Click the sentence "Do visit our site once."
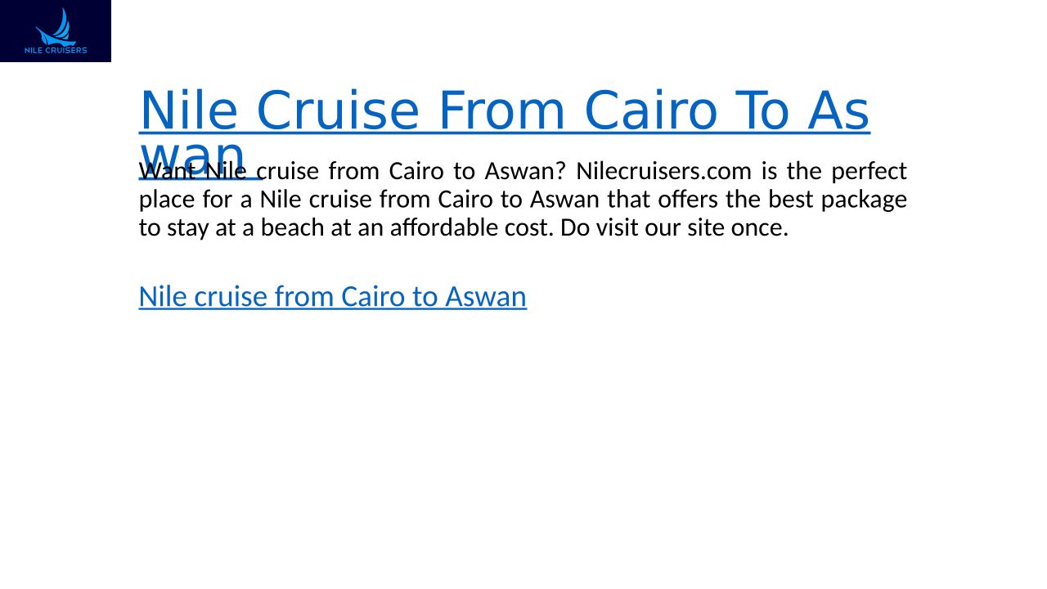Viewport: 1047px width, 589px height. (x=674, y=228)
